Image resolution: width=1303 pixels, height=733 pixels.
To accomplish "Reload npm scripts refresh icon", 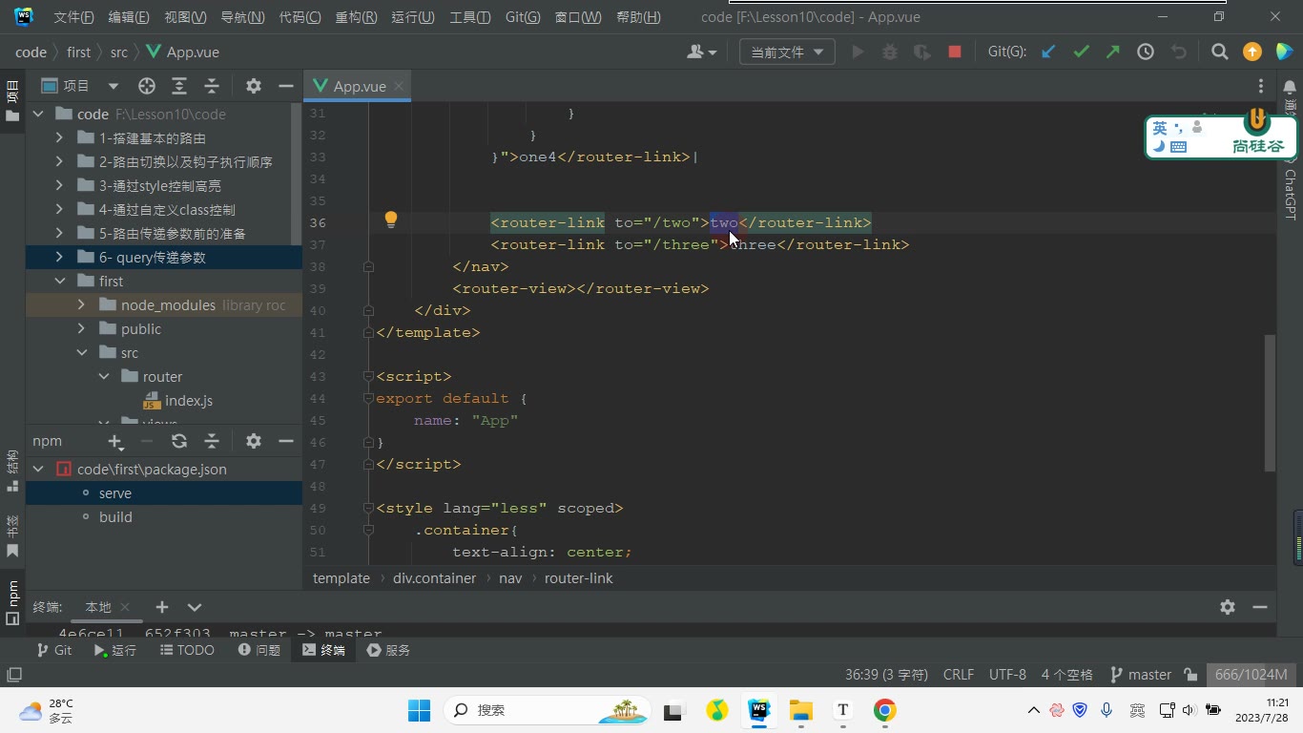I will 179,441.
